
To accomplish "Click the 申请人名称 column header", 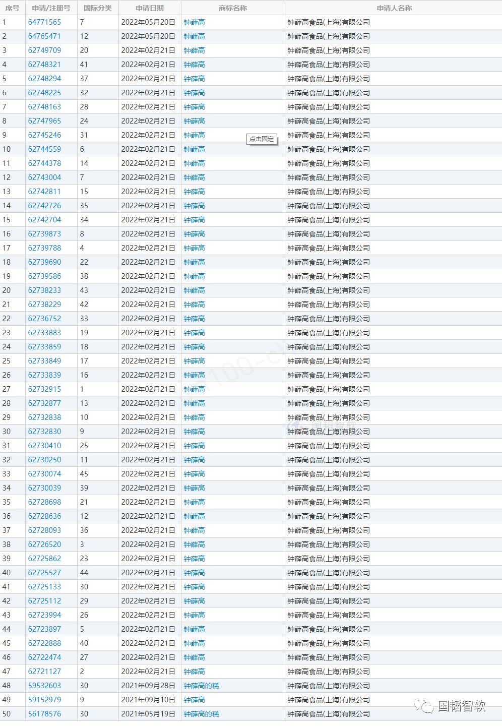I will coord(394,8).
